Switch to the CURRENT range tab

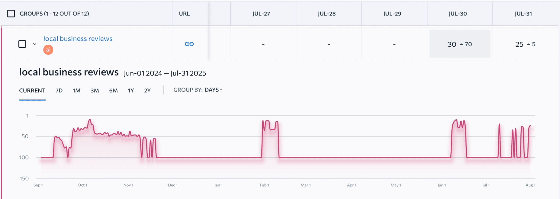[x=32, y=91]
